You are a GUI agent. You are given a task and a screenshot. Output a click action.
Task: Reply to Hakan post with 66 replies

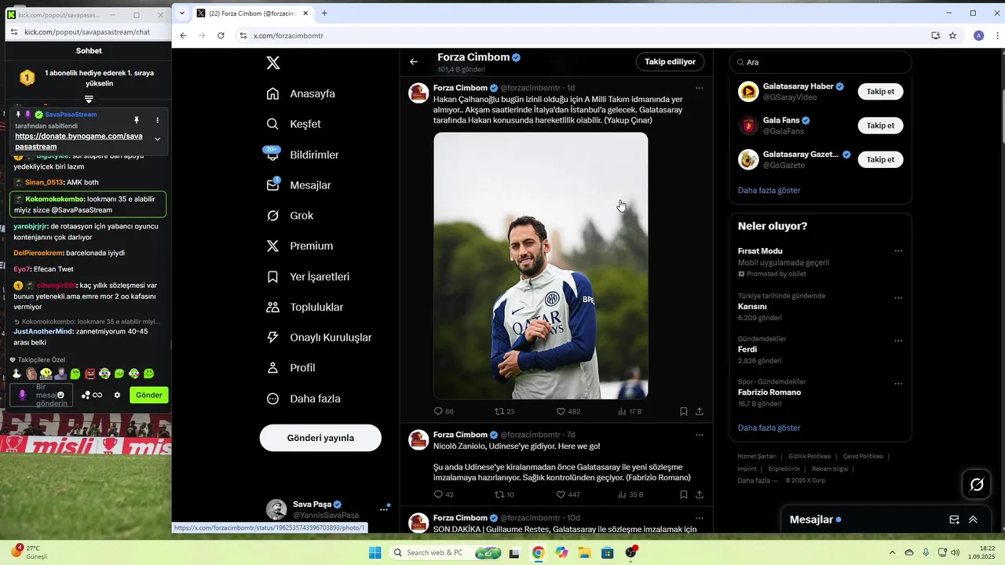[x=444, y=411]
